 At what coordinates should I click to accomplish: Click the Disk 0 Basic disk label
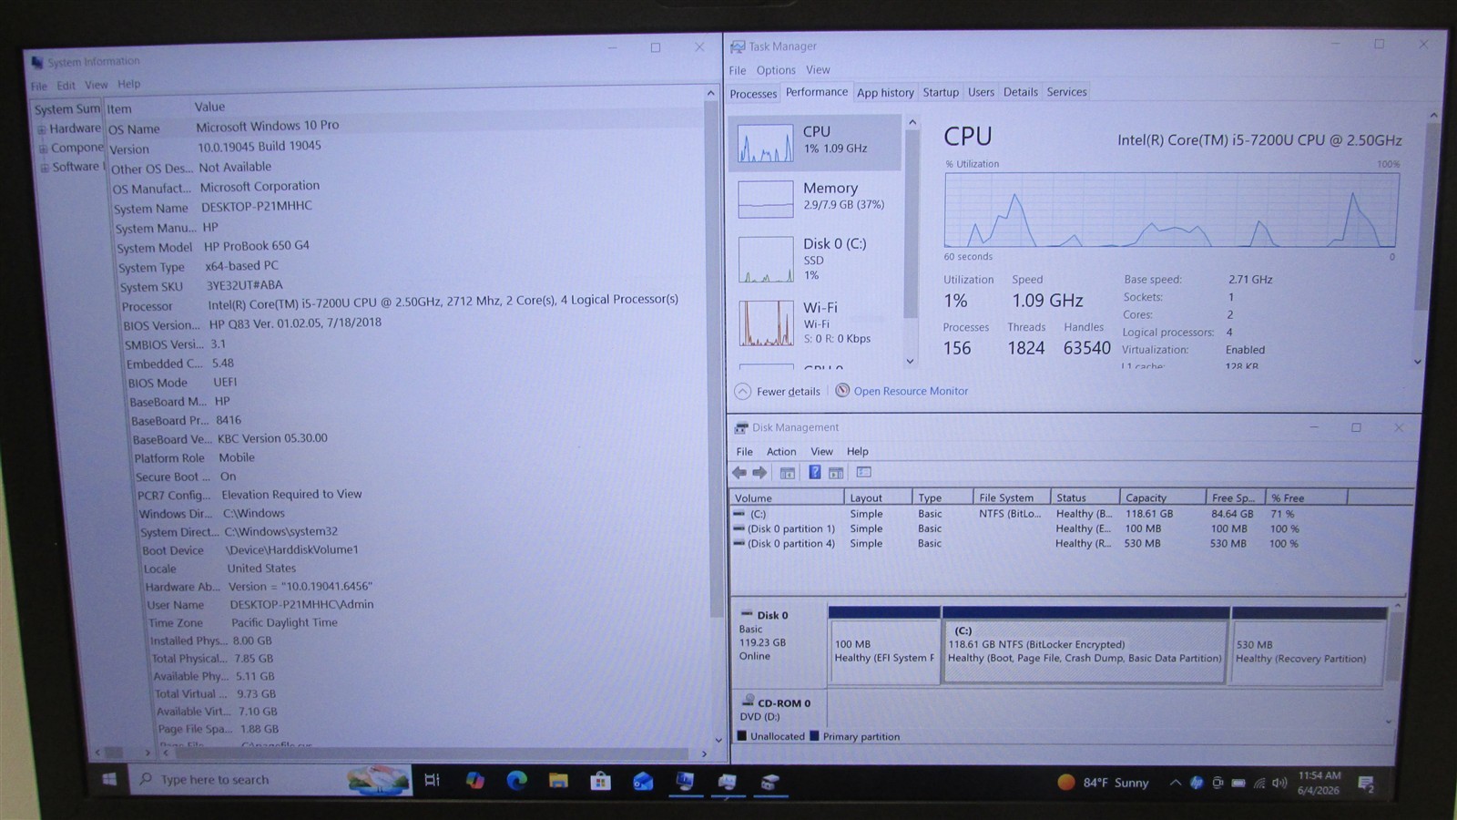[779, 643]
